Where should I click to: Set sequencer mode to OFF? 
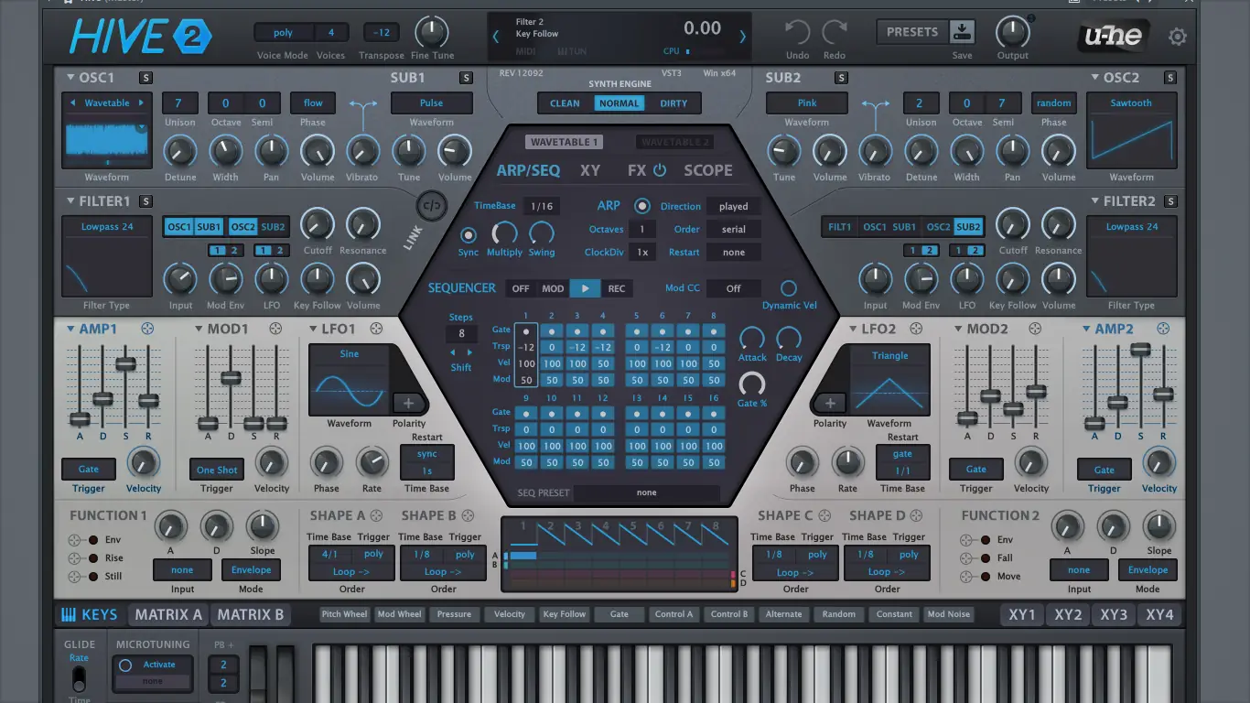click(x=521, y=288)
